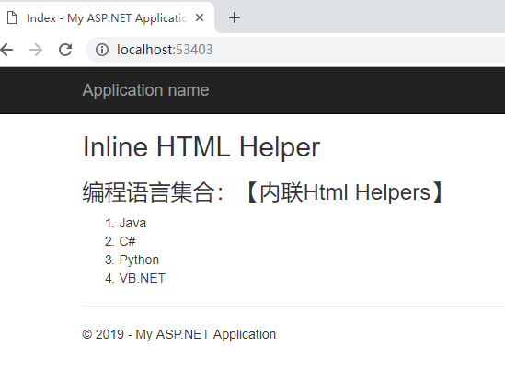
Task: Open a new tab with plus icon
Action: pos(235,17)
